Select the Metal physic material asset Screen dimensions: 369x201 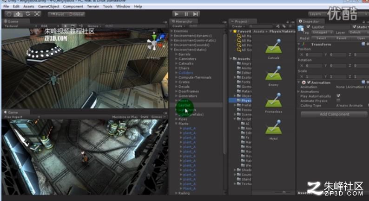pyautogui.click(x=273, y=130)
